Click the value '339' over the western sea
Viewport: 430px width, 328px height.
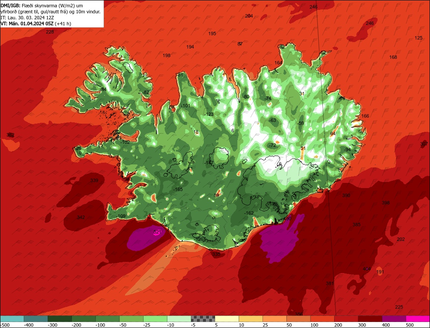[94, 180]
